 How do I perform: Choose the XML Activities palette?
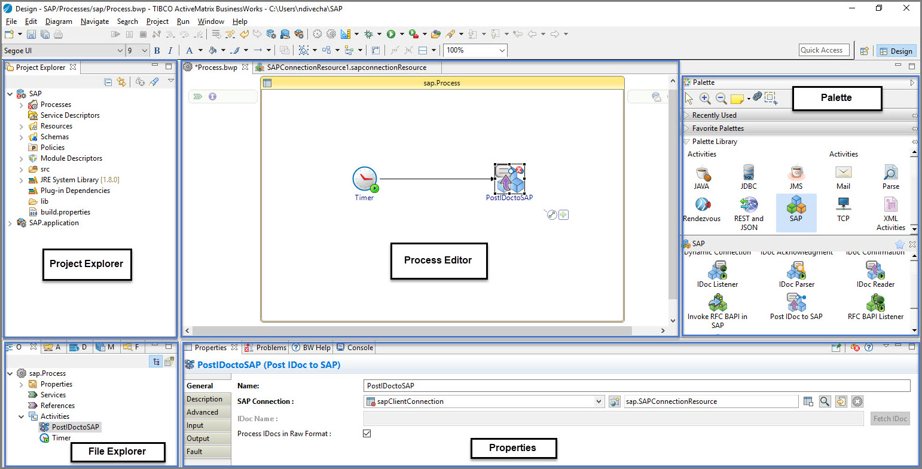point(891,214)
